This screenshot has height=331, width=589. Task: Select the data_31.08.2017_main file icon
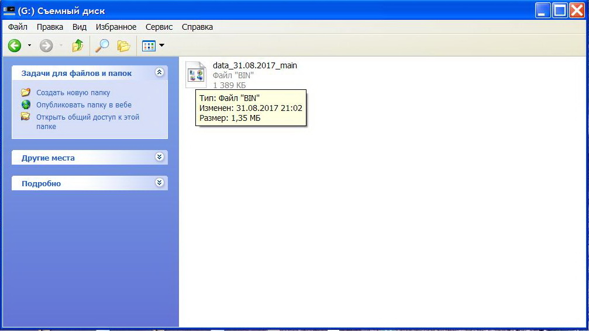196,75
